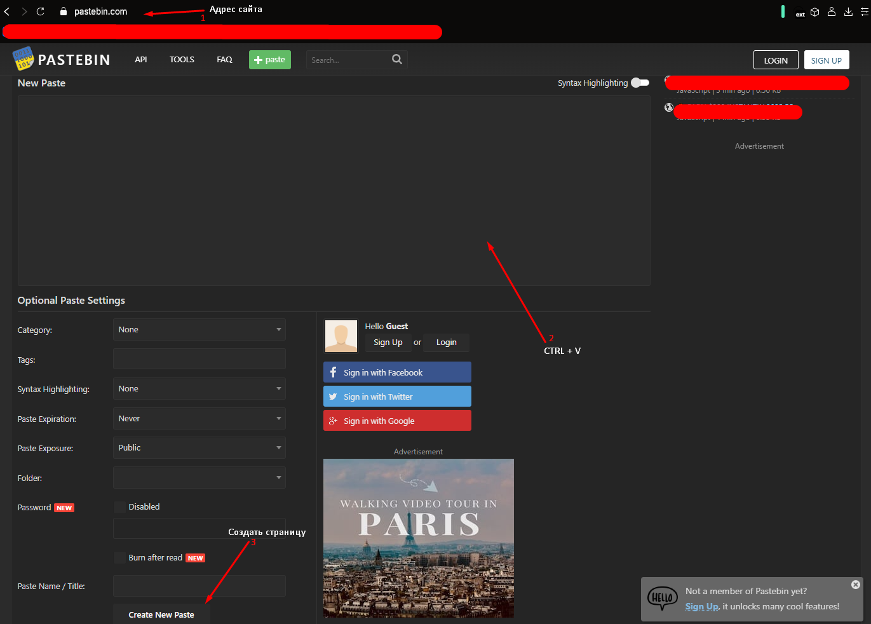Image resolution: width=871 pixels, height=624 pixels.
Task: Click inside the New Paste text area
Action: (x=334, y=191)
